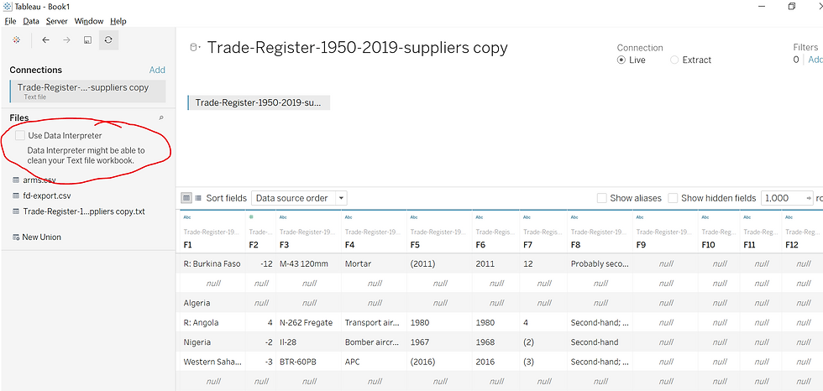This screenshot has width=823, height=391.
Task: Click the Abc data type icon for F6
Action: [480, 217]
